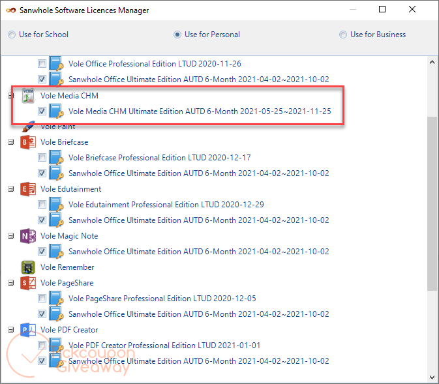Click the Vole Magic Note app icon

pyautogui.click(x=28, y=236)
